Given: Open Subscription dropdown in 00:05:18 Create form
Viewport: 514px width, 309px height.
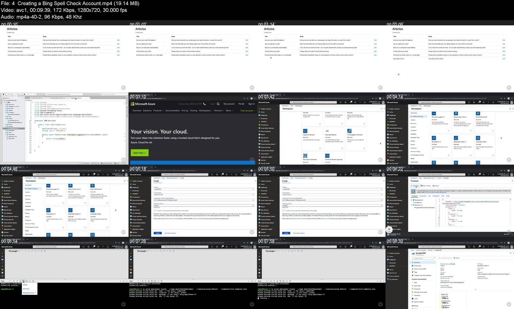Looking at the screenshot, I should [204, 195].
